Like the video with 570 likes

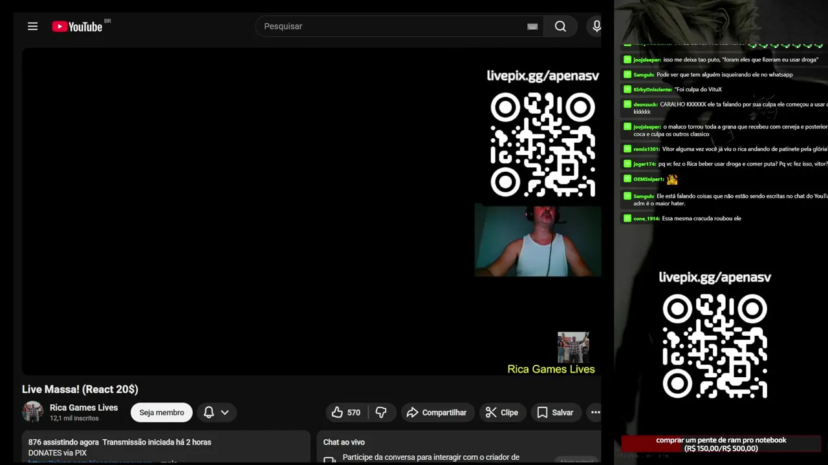(x=347, y=413)
